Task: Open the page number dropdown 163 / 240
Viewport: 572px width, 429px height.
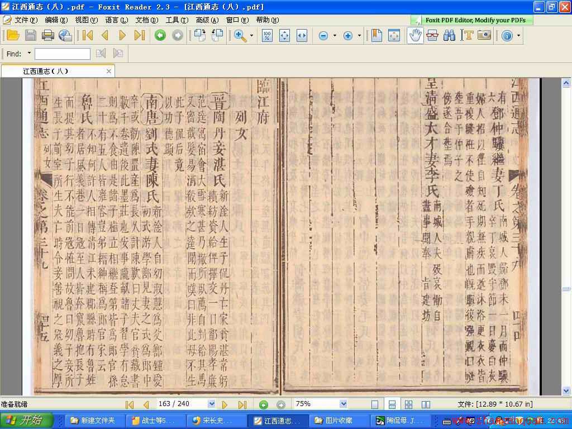Action: point(211,404)
